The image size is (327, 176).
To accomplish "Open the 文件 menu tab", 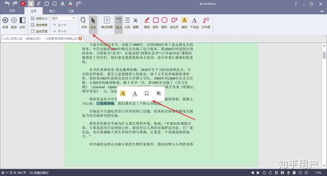I will [12, 11].
